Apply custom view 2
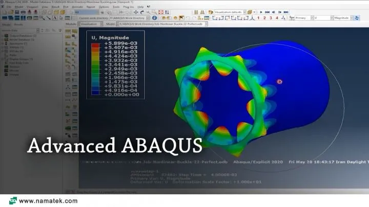The image size is (369, 207). click(264, 18)
